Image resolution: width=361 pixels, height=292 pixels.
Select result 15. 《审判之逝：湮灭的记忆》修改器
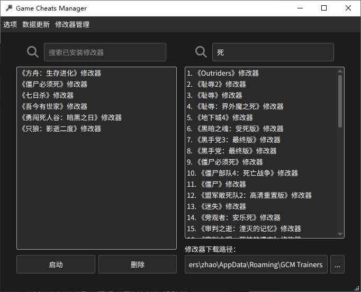[x=261, y=229]
